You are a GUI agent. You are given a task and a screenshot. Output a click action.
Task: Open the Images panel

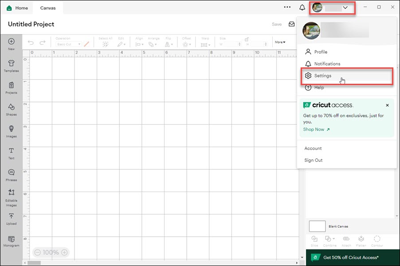11,132
